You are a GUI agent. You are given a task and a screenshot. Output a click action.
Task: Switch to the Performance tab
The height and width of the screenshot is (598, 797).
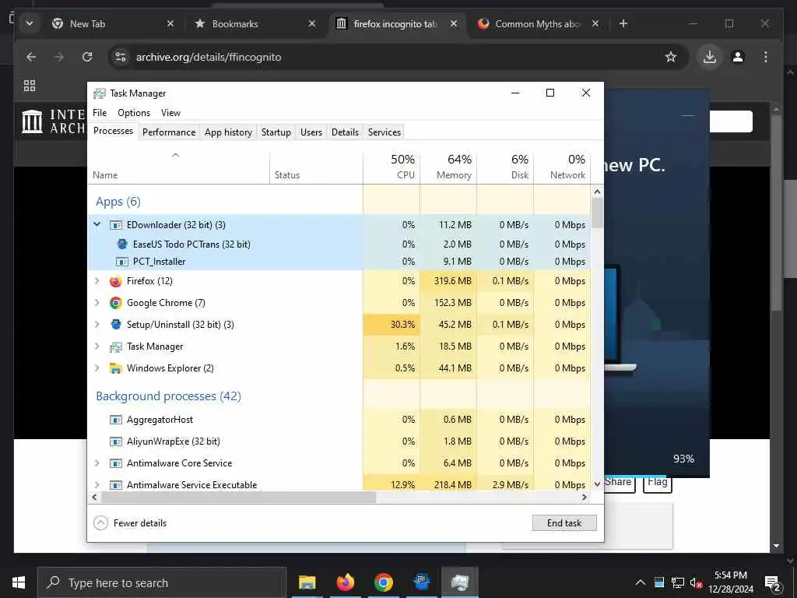click(x=169, y=132)
